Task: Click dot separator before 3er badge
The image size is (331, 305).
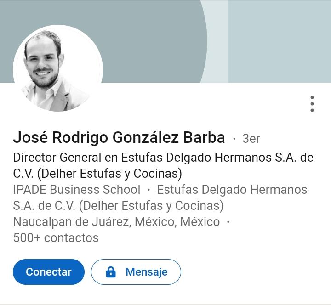Action: click(x=234, y=139)
